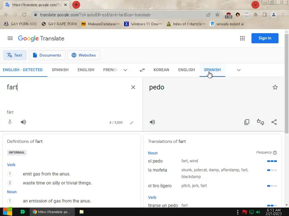Click red flag icon in system tray
Viewport: 289px width, 216px height.
click(245, 212)
